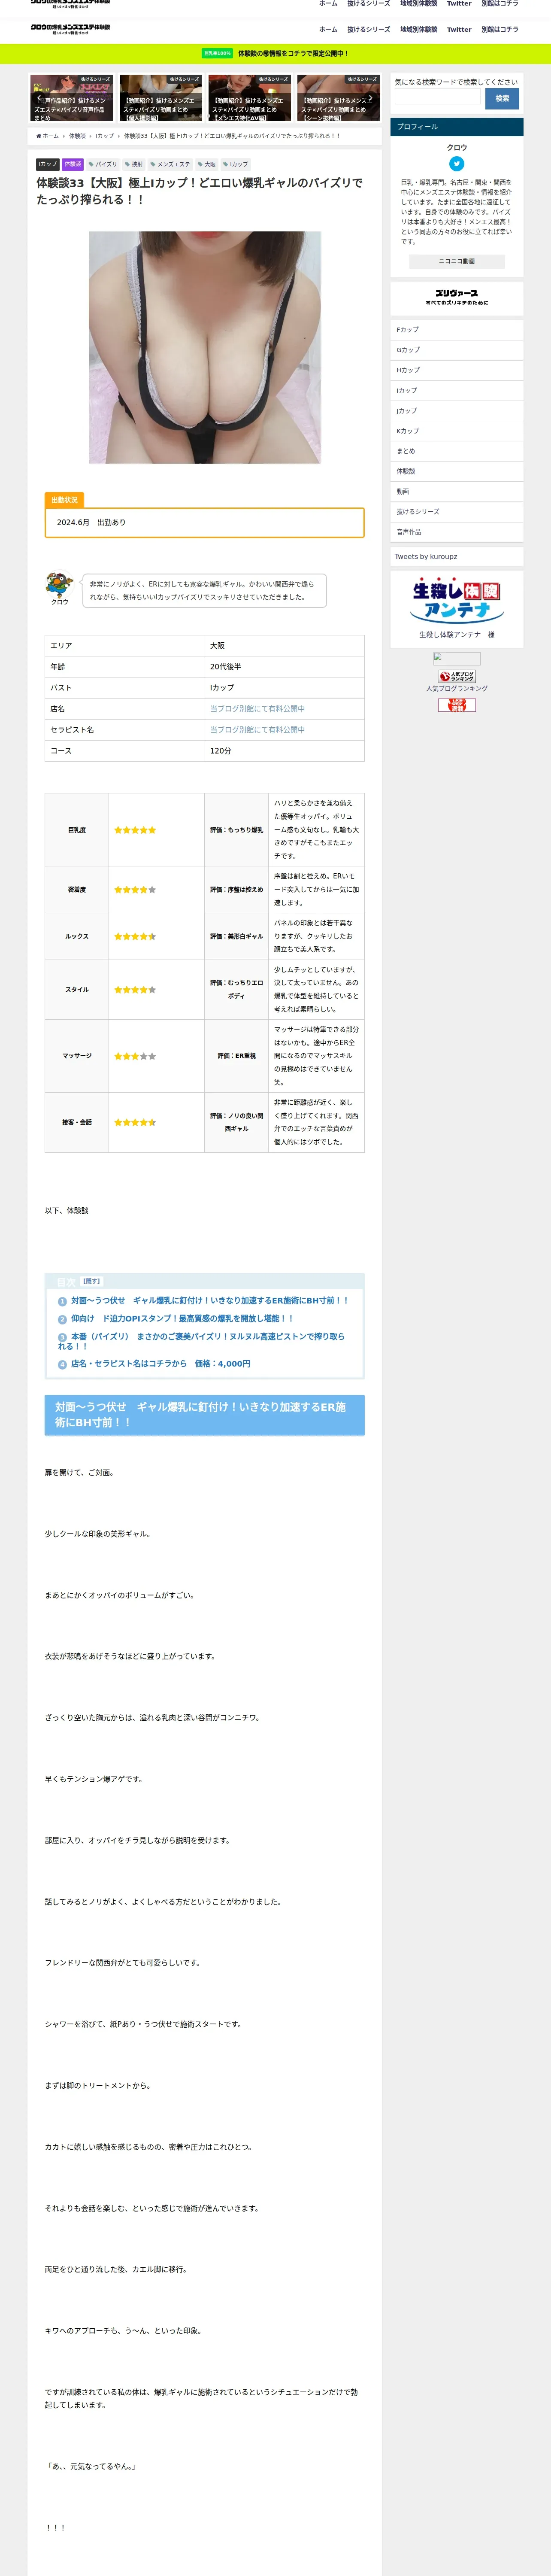The height and width of the screenshot is (2576, 551).
Task: Click Iカップ in the breadcrumb
Action: 105,136
